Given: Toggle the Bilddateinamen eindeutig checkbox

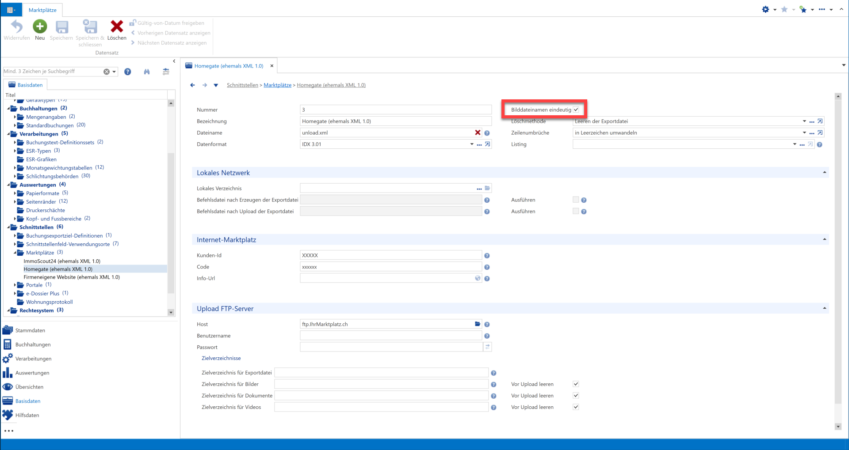Looking at the screenshot, I should click(x=576, y=110).
